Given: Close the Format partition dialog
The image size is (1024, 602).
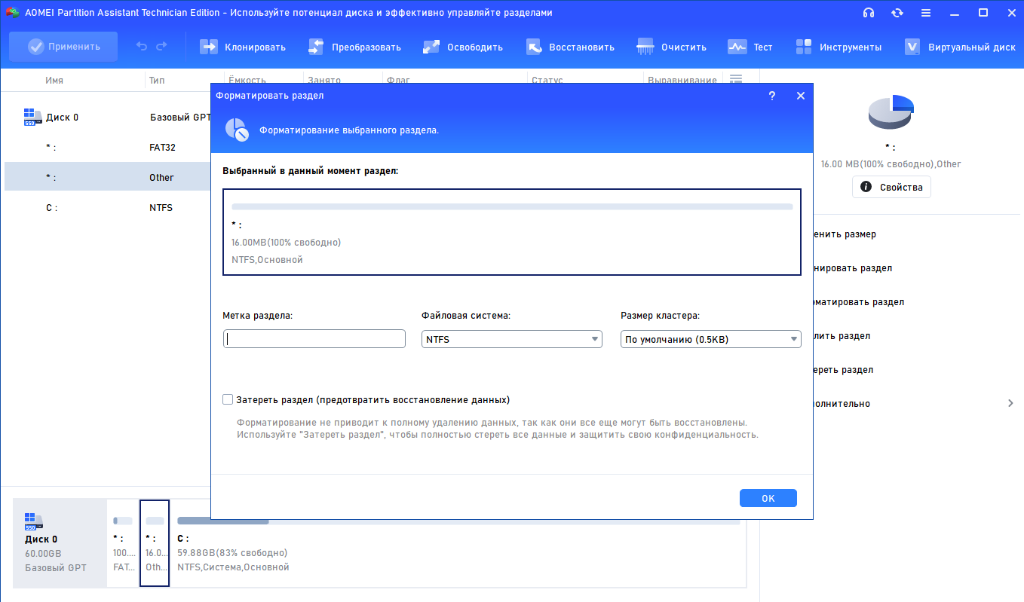Looking at the screenshot, I should 801,96.
